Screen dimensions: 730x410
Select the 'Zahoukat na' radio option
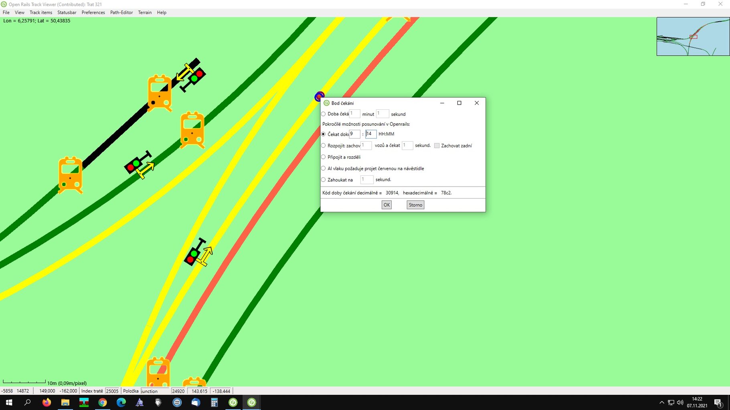point(324,180)
